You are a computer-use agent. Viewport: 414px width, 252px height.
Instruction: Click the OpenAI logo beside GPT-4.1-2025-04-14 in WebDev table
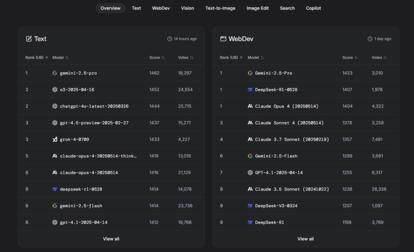tap(250, 173)
